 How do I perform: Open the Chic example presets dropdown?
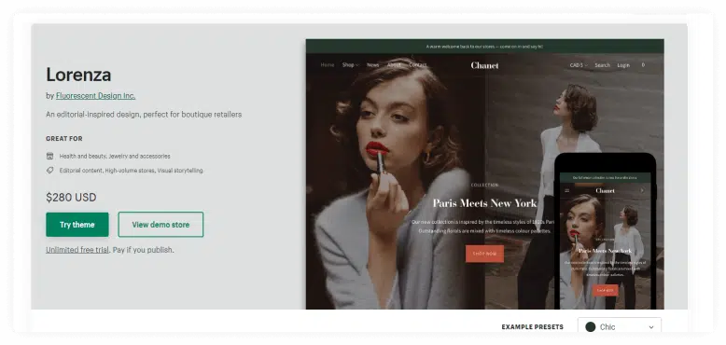click(x=620, y=326)
